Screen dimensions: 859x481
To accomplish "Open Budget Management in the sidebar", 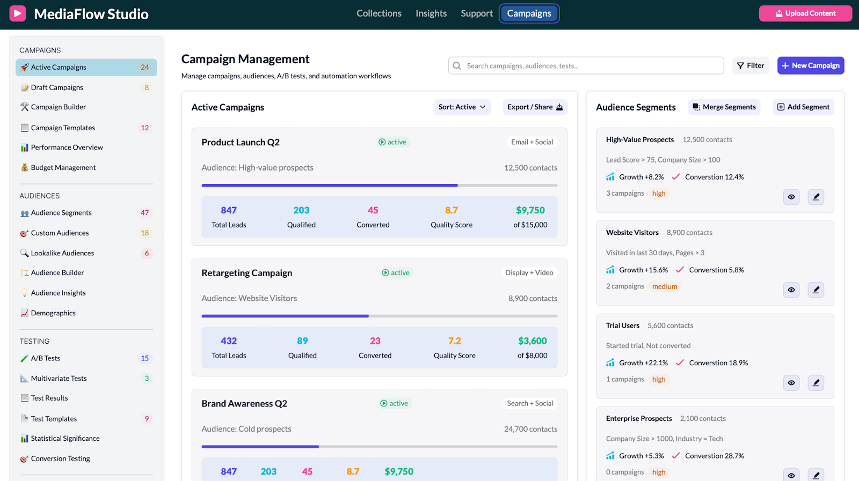I will coord(63,168).
